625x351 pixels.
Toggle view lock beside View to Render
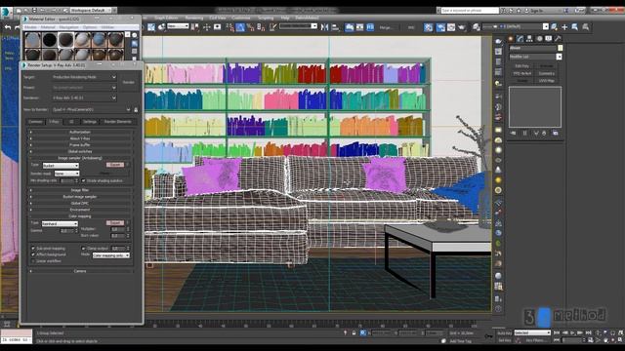(x=136, y=109)
